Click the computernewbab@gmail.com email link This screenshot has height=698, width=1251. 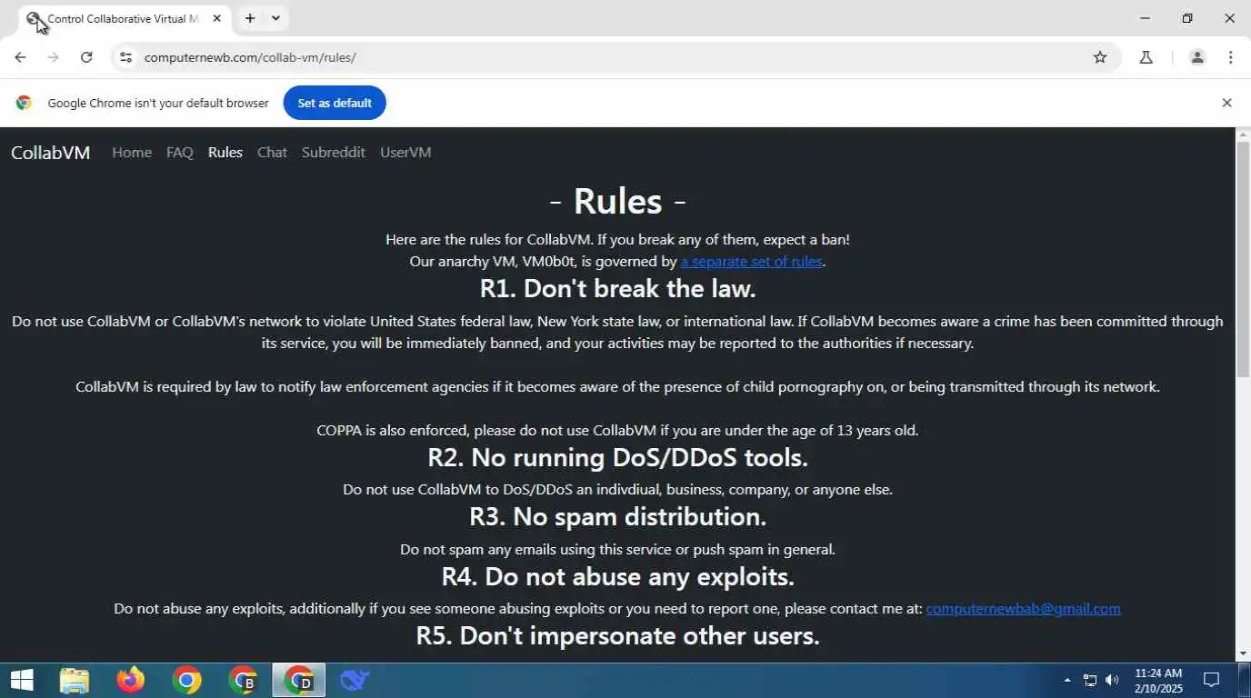[x=1023, y=609]
